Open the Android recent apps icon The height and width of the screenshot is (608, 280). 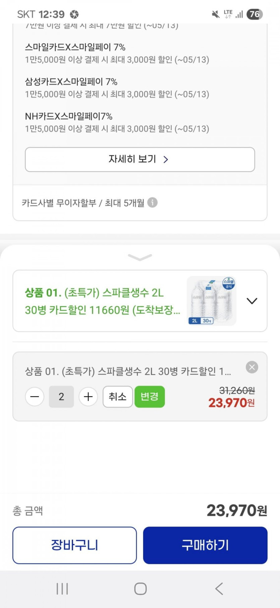coord(62,589)
